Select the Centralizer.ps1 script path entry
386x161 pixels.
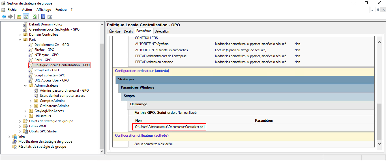tap(170, 127)
